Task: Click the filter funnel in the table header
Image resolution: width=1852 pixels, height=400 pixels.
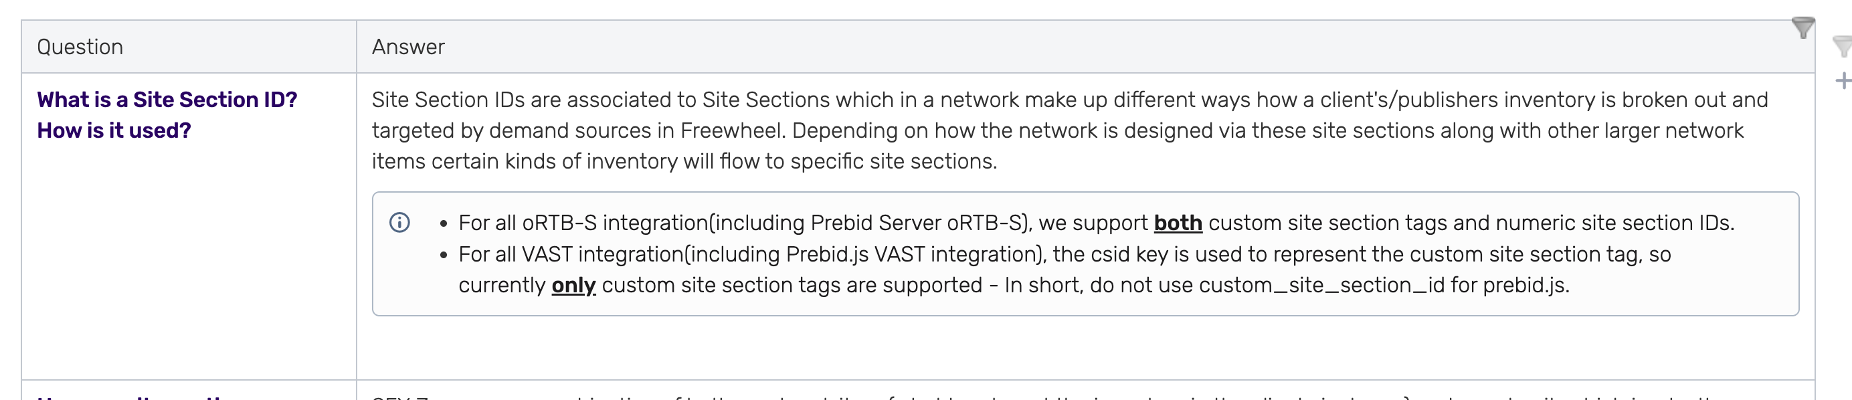Action: pos(1802,28)
